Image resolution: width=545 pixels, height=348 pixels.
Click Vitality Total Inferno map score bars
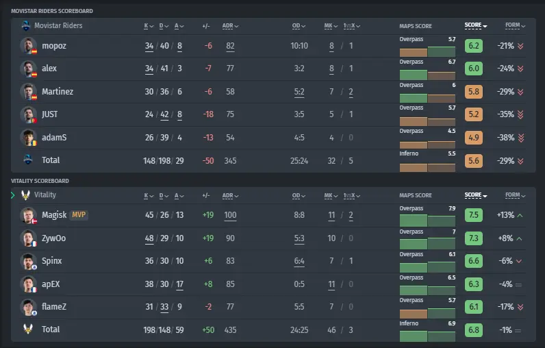click(427, 336)
